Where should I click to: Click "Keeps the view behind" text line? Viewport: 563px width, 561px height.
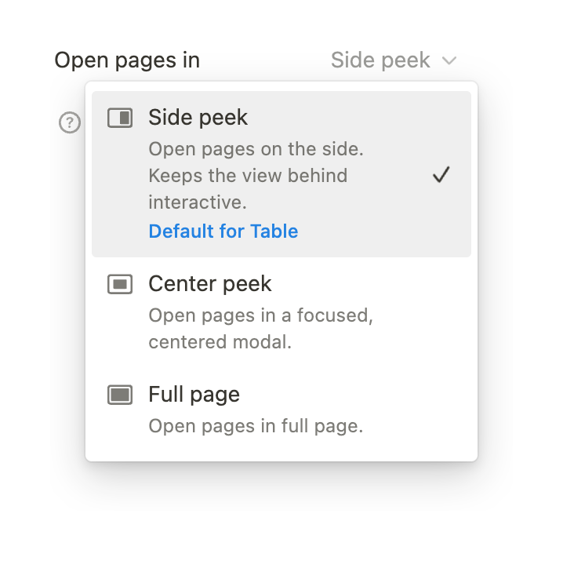tap(248, 176)
